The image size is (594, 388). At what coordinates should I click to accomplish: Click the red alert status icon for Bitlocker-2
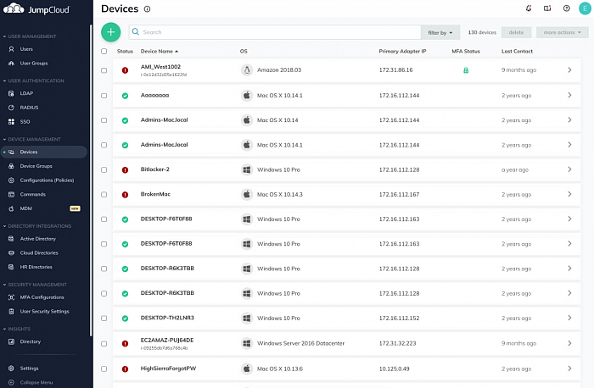click(125, 170)
